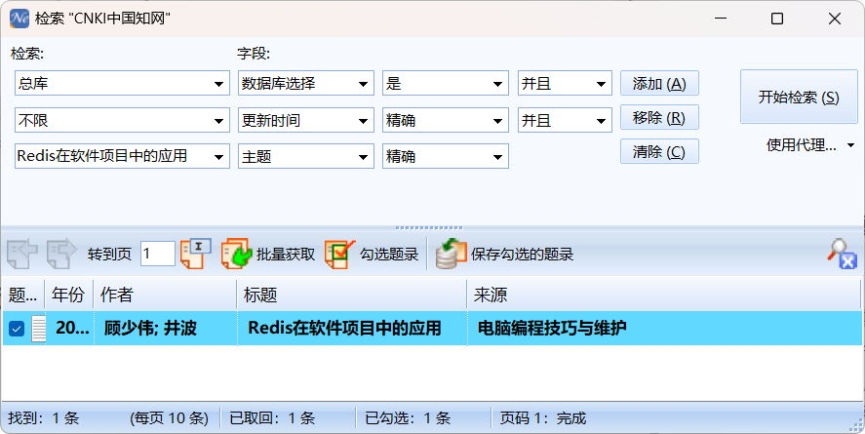Open the 数据库选择 field dropdown
The image size is (865, 434).
[x=363, y=84]
